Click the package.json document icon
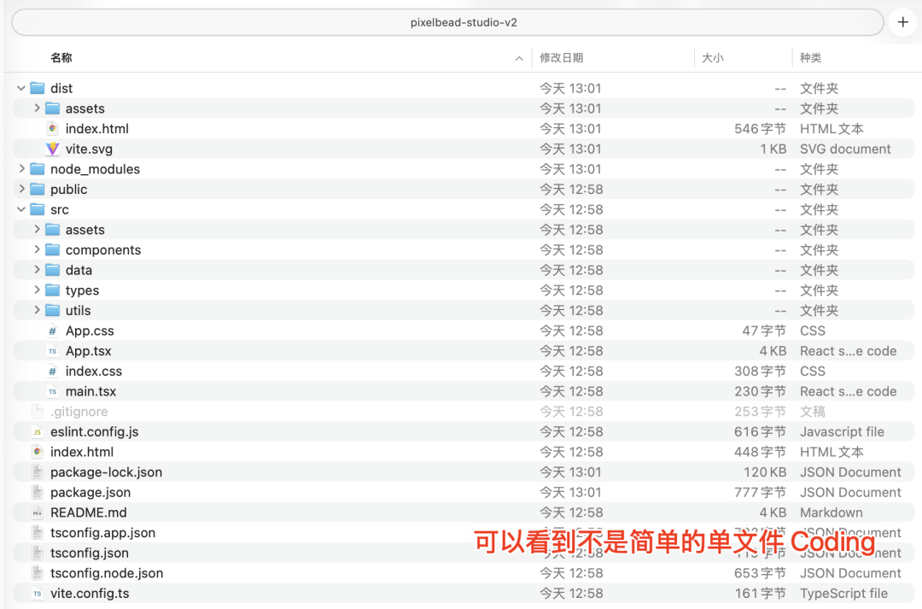The image size is (922, 609). coord(37,492)
